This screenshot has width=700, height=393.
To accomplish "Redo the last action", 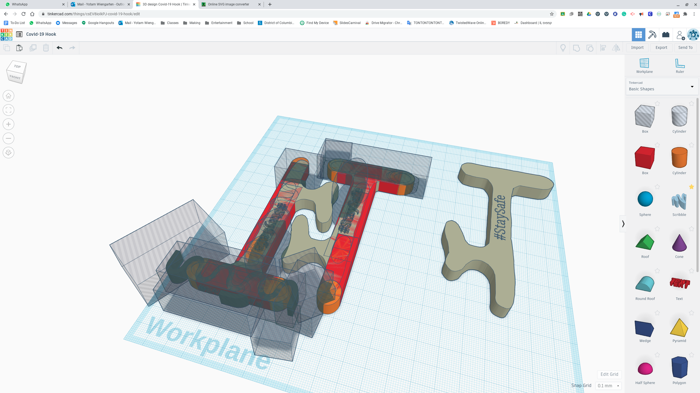I will (x=72, y=48).
